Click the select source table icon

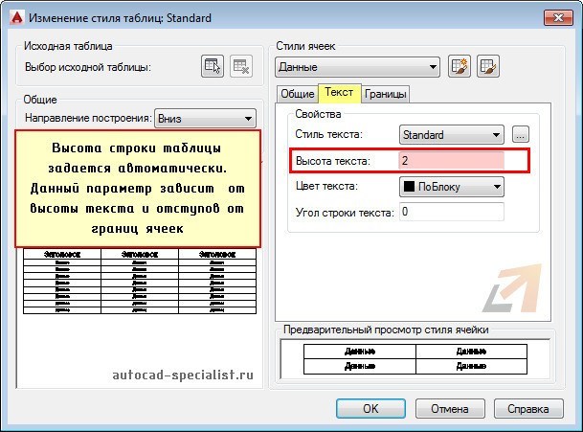pyautogui.click(x=212, y=66)
